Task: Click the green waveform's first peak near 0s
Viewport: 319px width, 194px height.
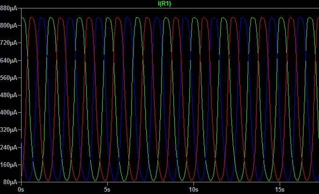Action: pyautogui.click(x=22, y=17)
